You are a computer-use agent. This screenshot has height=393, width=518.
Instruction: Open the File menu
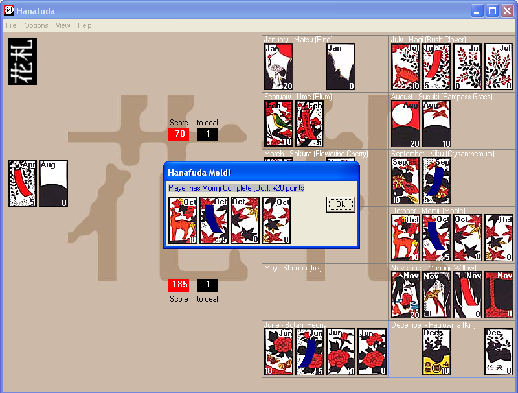coord(11,25)
